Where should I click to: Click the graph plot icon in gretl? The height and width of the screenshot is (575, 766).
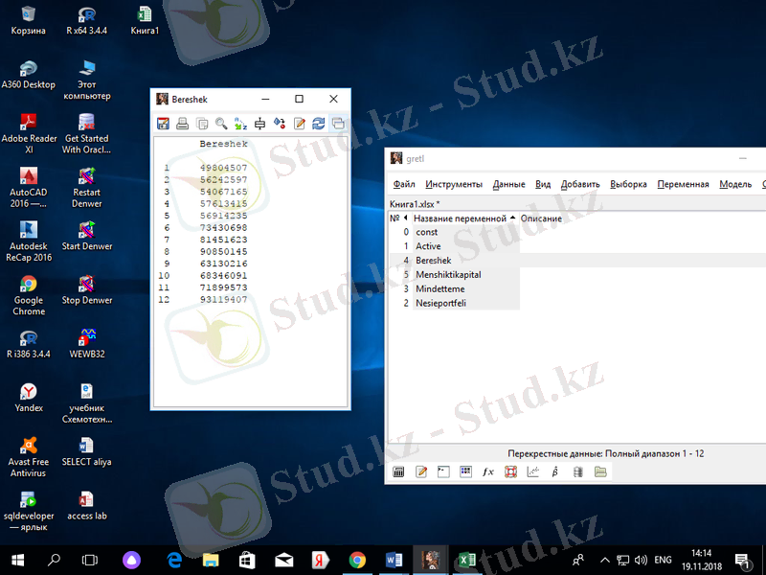click(533, 471)
